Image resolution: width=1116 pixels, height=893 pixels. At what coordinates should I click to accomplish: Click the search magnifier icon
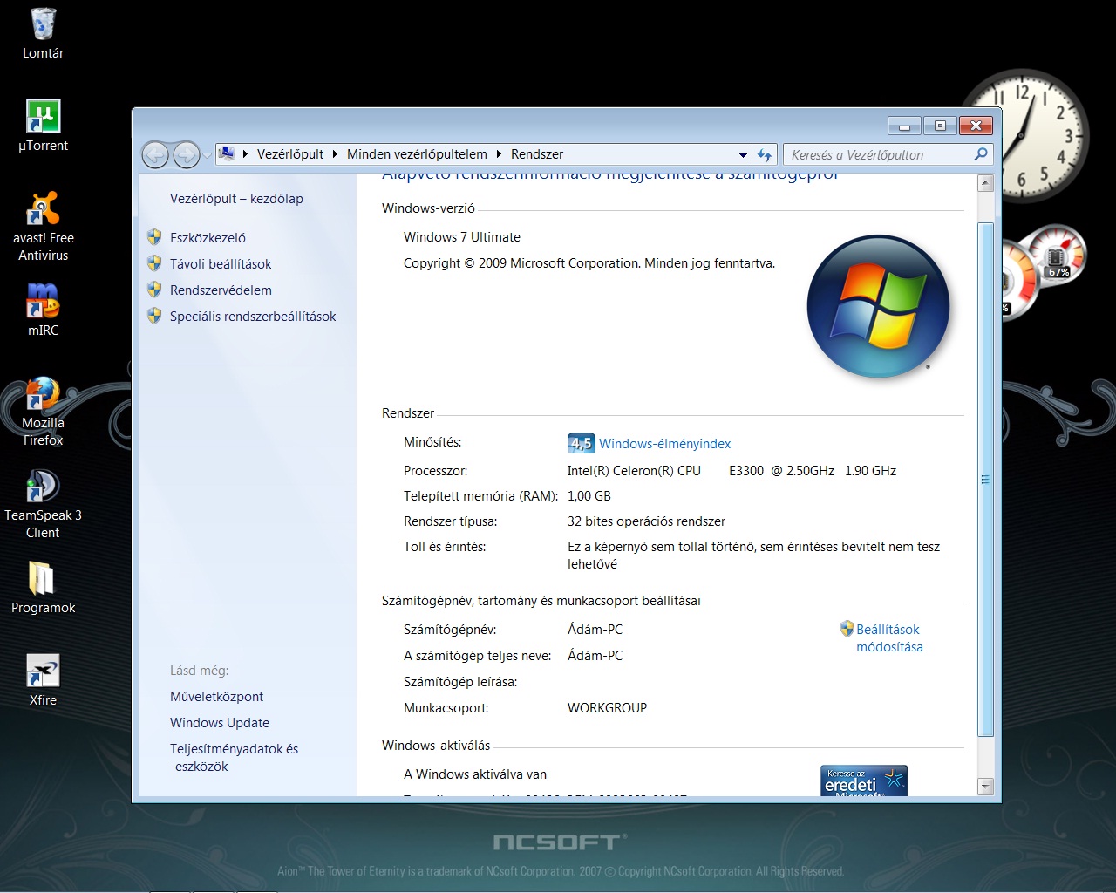click(981, 154)
